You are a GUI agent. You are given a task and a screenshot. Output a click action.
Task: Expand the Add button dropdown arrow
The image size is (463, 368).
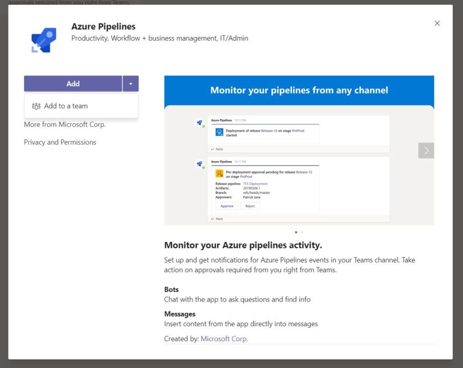pos(131,84)
